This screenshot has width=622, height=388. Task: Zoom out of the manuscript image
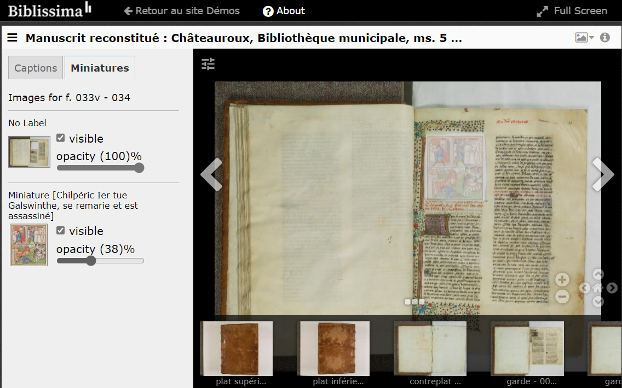click(562, 296)
